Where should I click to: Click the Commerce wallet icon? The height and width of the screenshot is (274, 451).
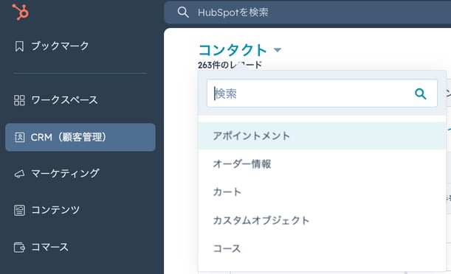tap(19, 247)
